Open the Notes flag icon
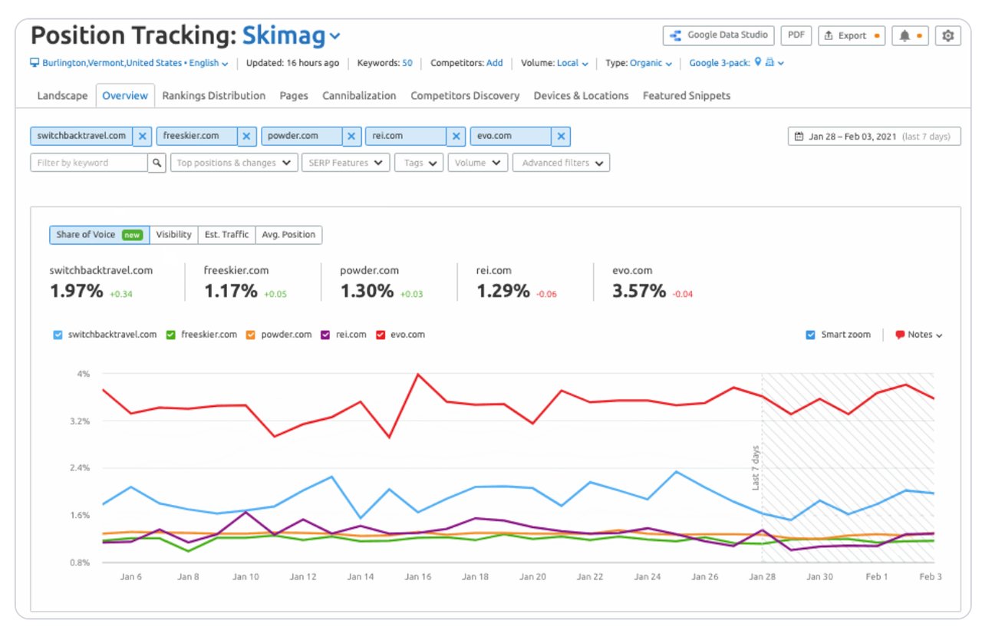This screenshot has height=637, width=982. click(x=899, y=334)
